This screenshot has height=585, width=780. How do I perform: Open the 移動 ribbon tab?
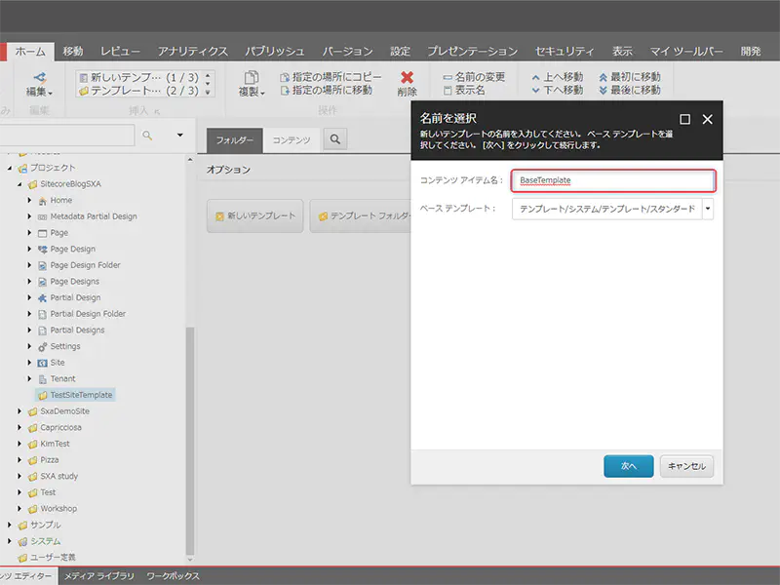[x=73, y=52]
